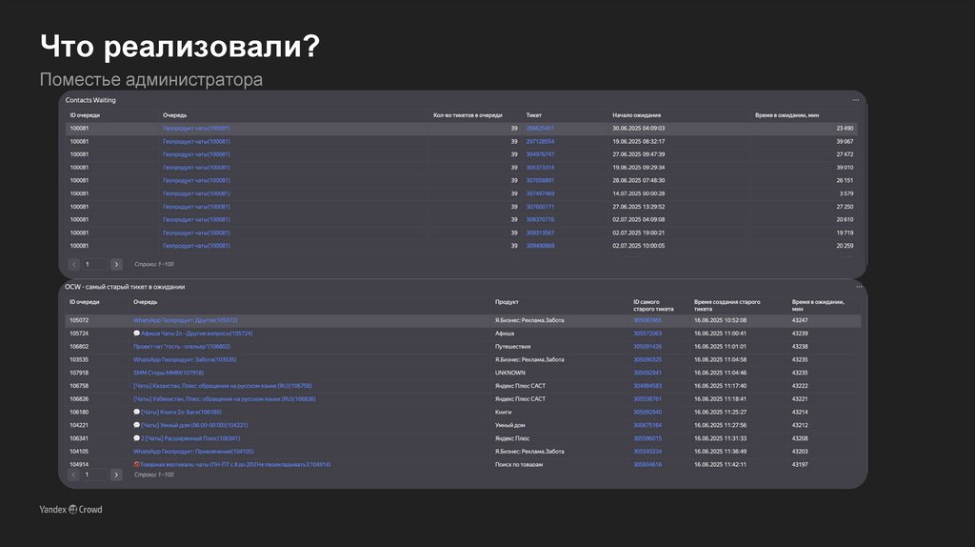Click 'Кол-во тикетов в очереди' column header
975x547 pixels.
click(468, 115)
